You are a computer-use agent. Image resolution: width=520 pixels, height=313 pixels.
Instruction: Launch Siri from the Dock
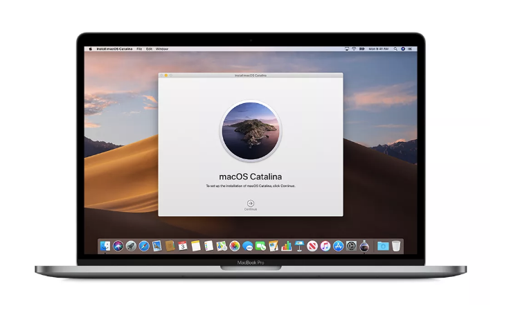point(118,246)
